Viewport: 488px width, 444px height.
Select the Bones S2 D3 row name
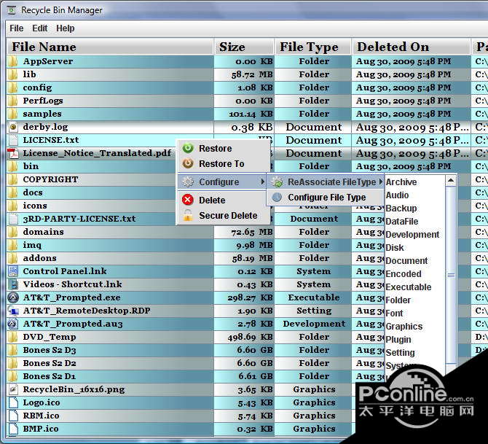(50, 350)
